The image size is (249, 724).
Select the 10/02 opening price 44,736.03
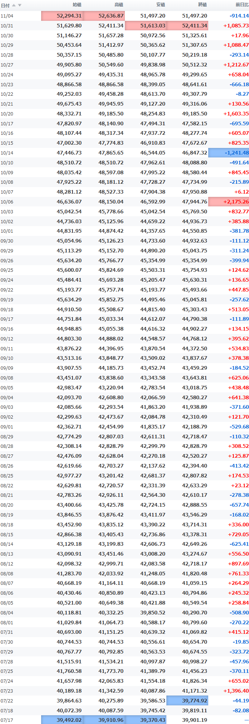click(x=69, y=221)
